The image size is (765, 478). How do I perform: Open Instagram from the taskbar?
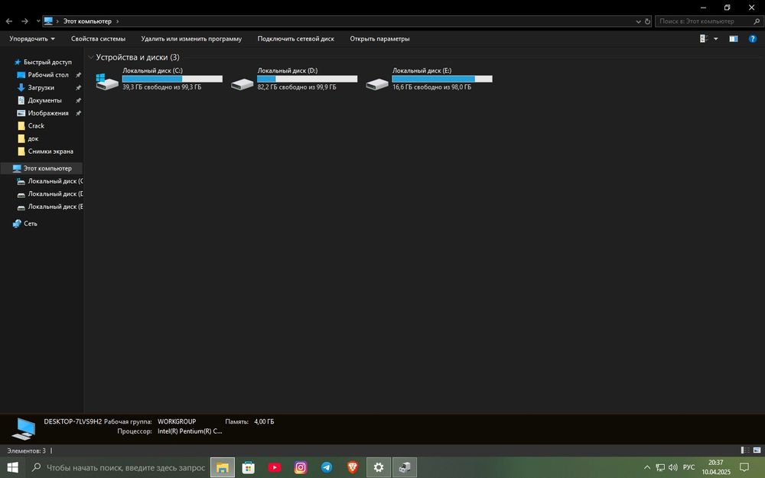[x=301, y=467]
